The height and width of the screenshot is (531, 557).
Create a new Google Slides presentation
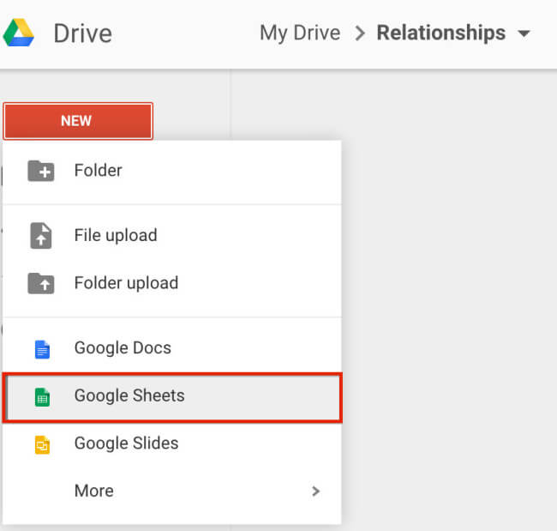(x=172, y=444)
